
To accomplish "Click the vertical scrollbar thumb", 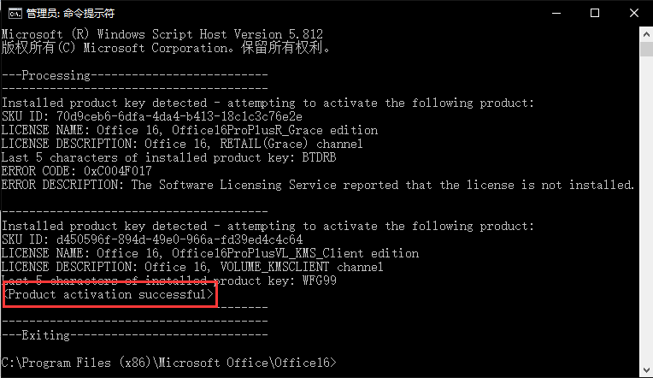I will 646,49.
